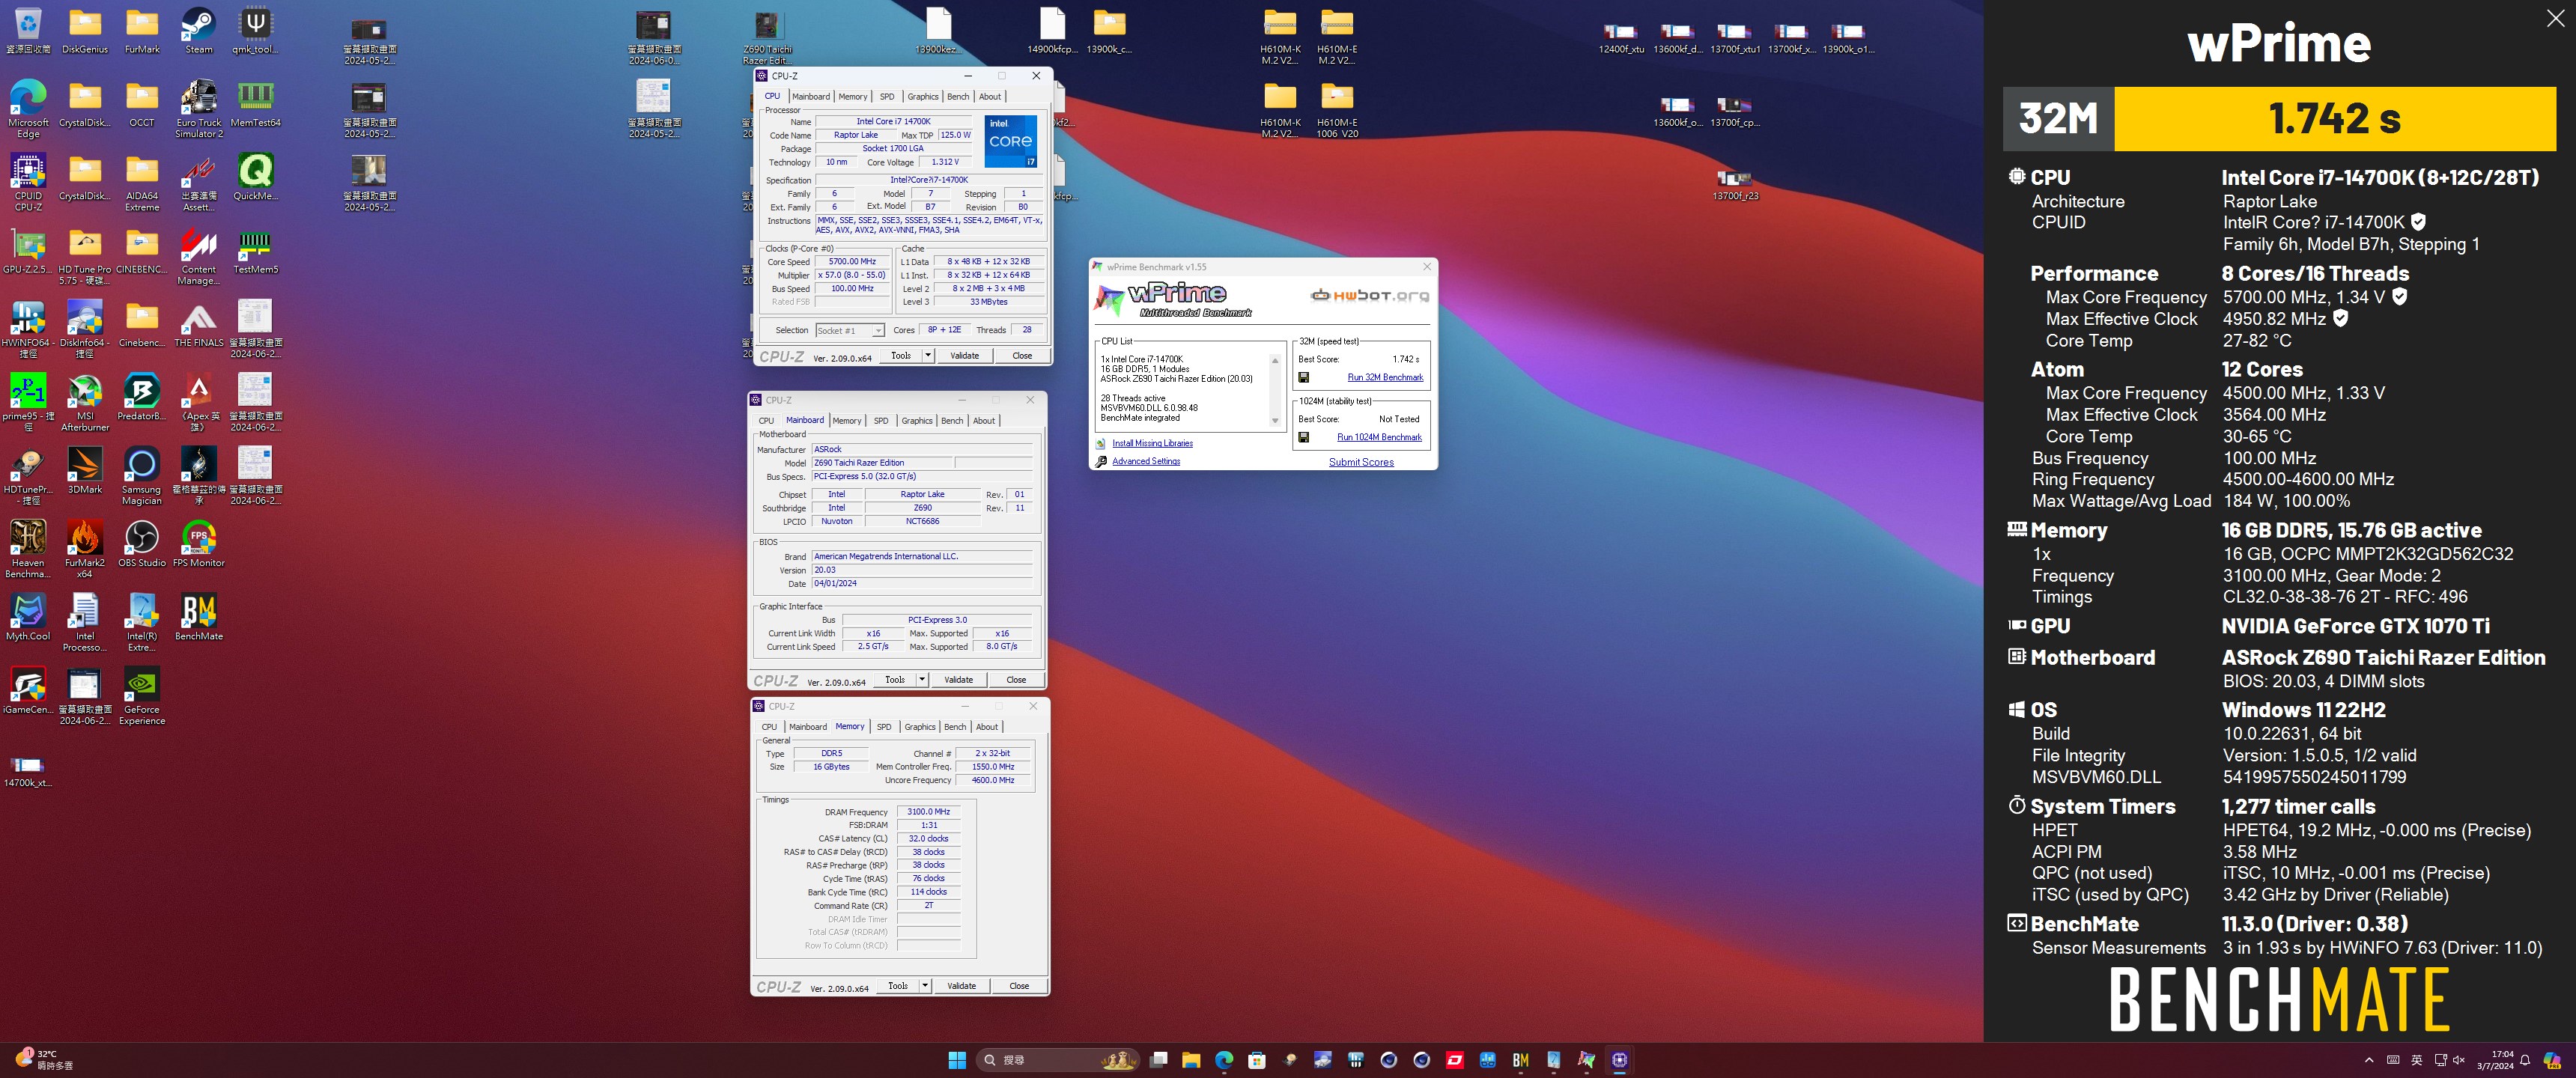
Task: Click Run 32M Benchmark link
Action: 1385,377
